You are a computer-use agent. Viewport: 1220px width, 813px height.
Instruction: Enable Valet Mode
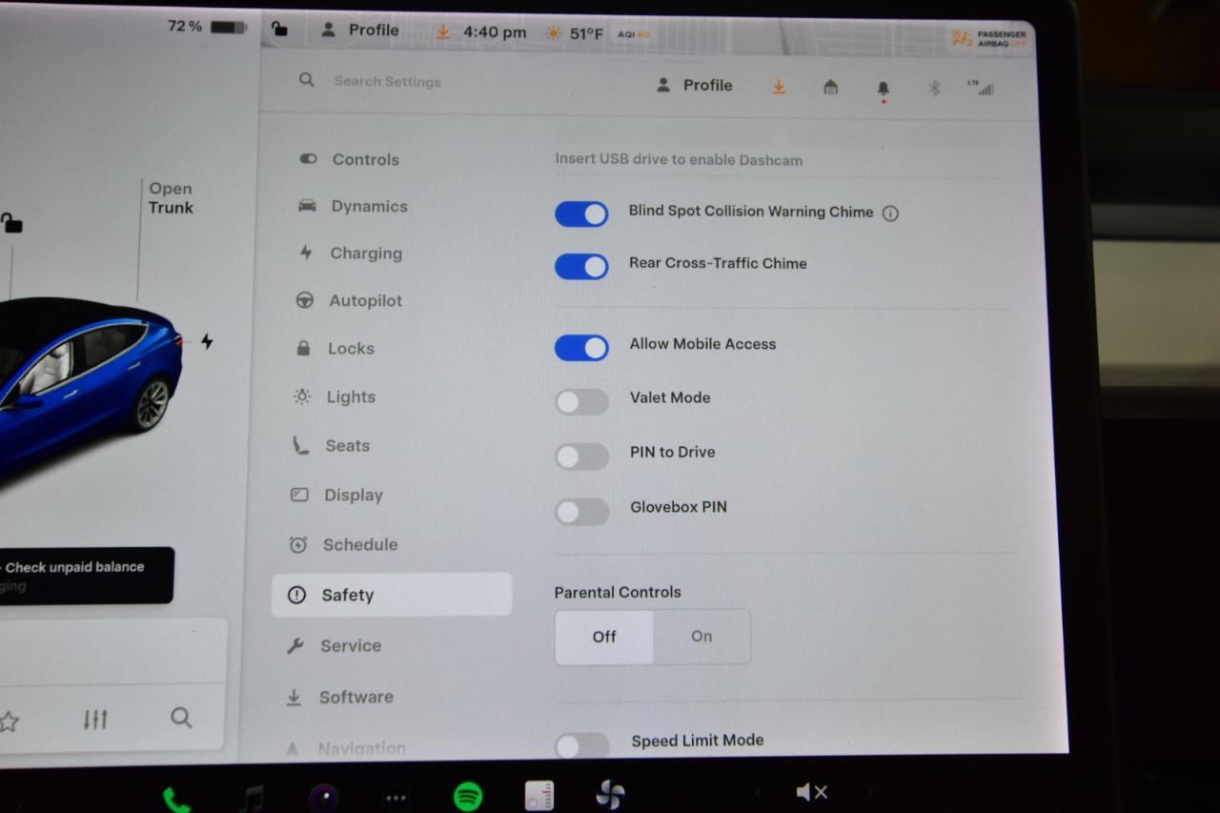[581, 402]
